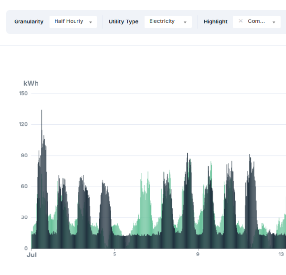The width and height of the screenshot is (286, 275).
Task: Click the 150 y-axis value
Action: (x=23, y=93)
